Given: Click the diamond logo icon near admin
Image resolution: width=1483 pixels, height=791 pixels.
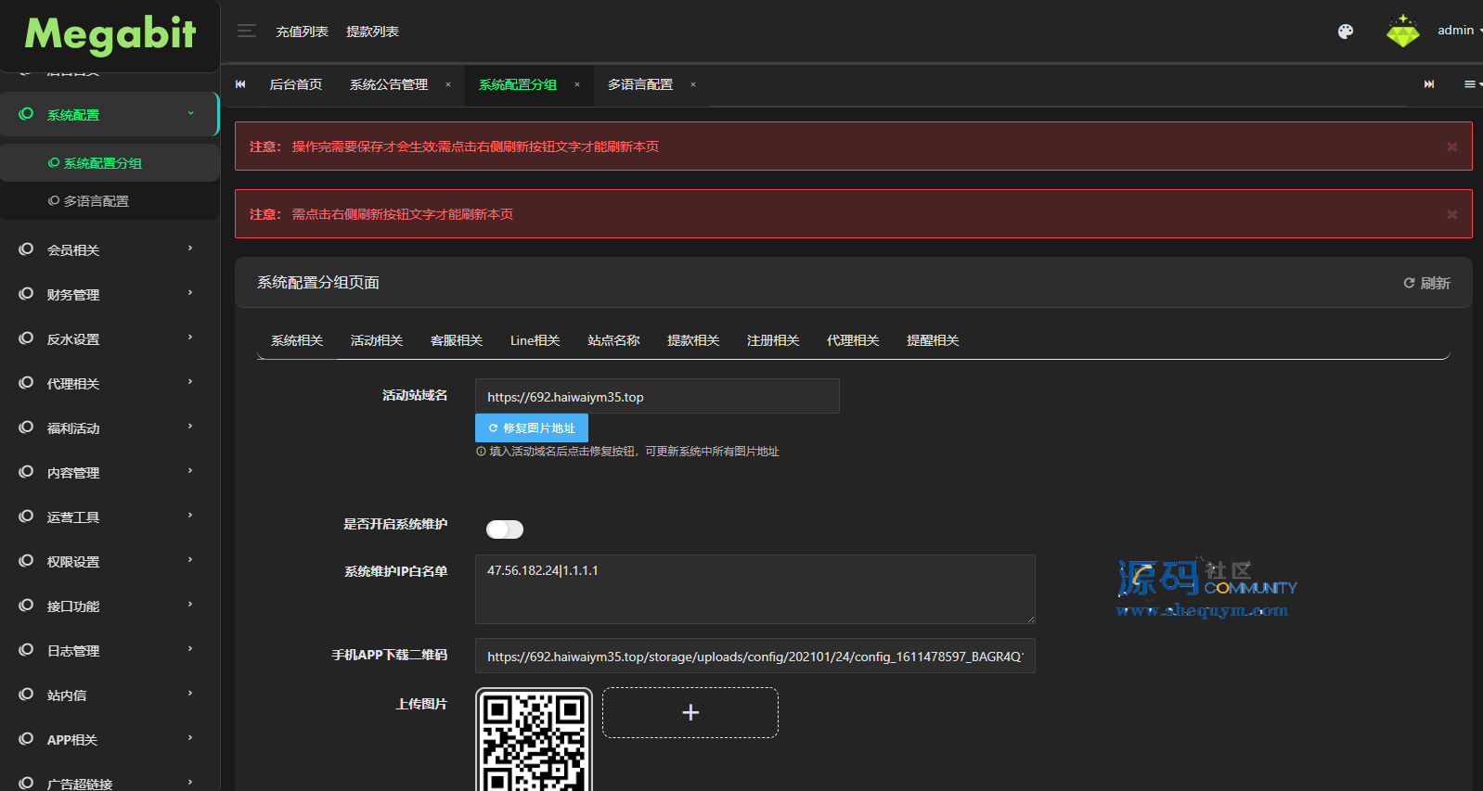Looking at the screenshot, I should pos(1402,32).
